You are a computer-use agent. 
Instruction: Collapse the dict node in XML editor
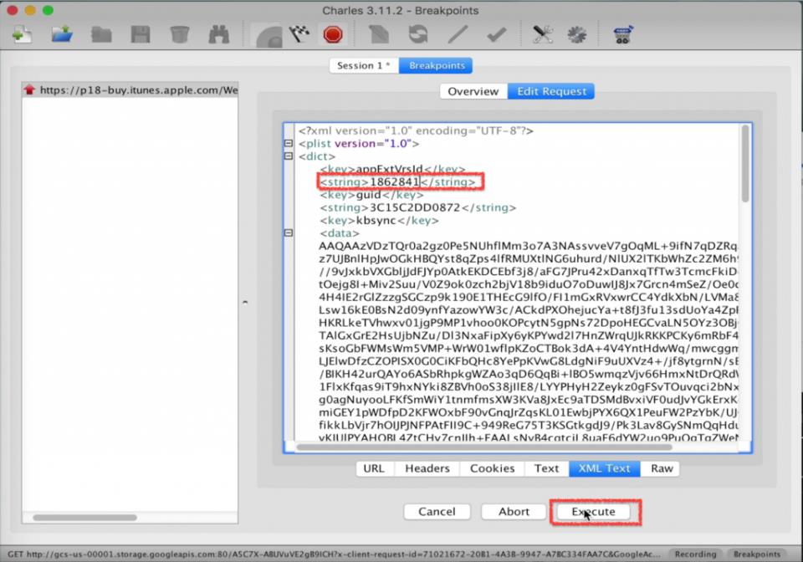[289, 156]
